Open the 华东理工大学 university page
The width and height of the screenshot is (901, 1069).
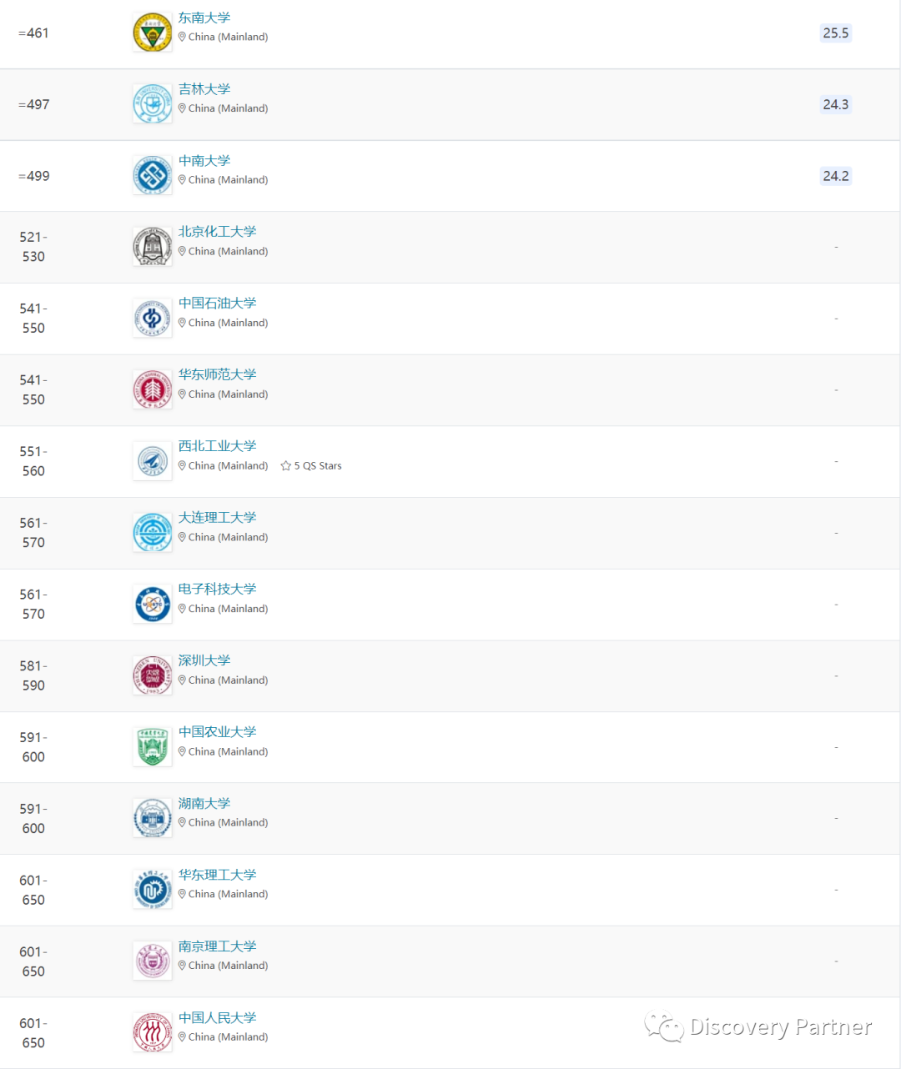point(218,875)
